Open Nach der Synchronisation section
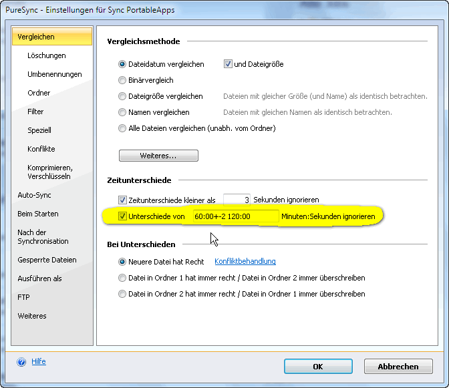 pos(43,236)
